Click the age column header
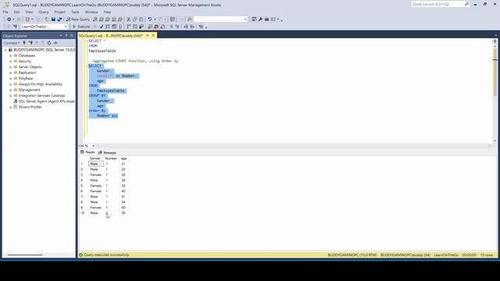This screenshot has width=500, height=281. [x=123, y=158]
